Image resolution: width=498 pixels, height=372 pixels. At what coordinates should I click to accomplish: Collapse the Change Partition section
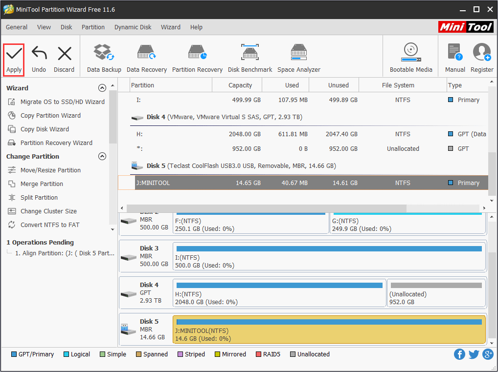pos(102,156)
